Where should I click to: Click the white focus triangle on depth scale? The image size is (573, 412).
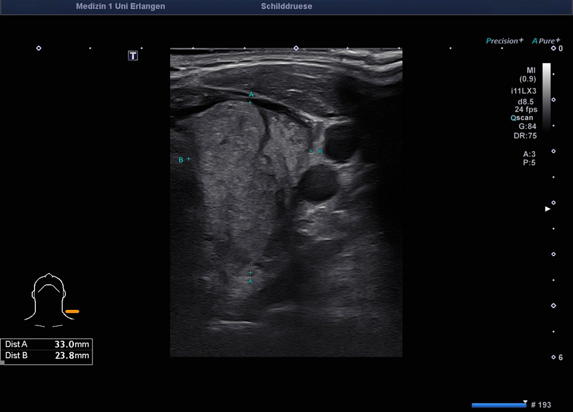[547, 209]
